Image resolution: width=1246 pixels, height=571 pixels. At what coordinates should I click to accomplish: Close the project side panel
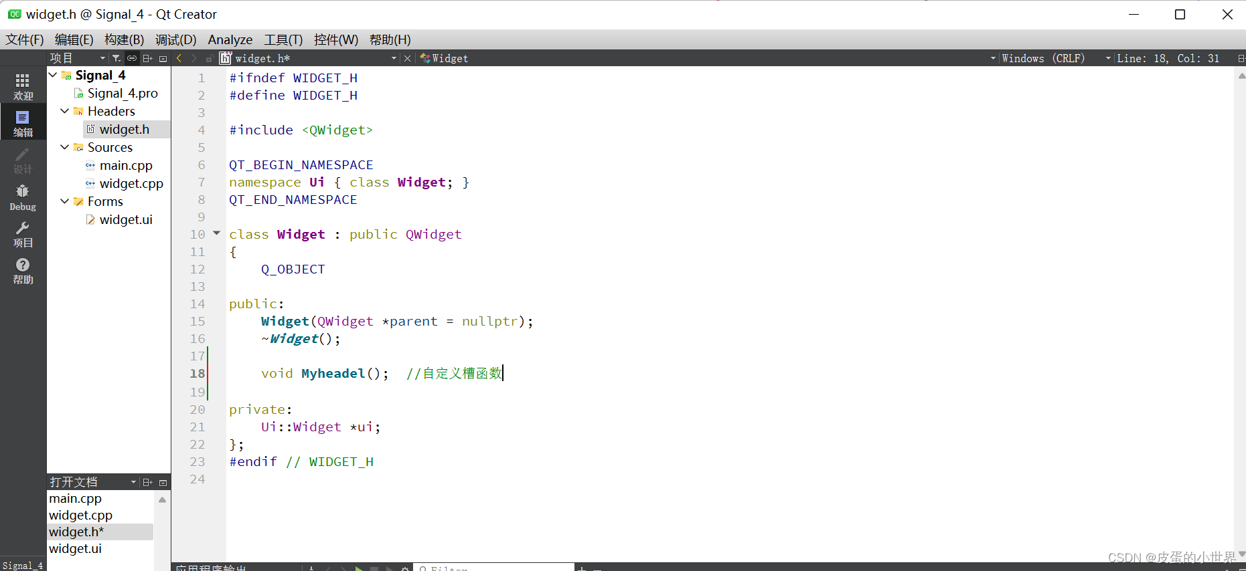tap(163, 58)
